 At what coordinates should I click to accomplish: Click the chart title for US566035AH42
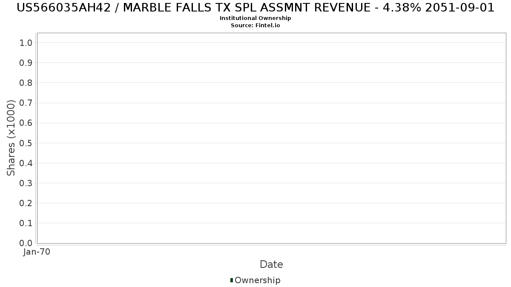[255, 8]
